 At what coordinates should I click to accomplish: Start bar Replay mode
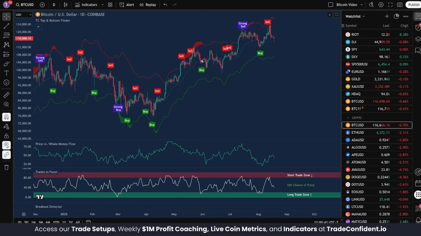(x=148, y=5)
